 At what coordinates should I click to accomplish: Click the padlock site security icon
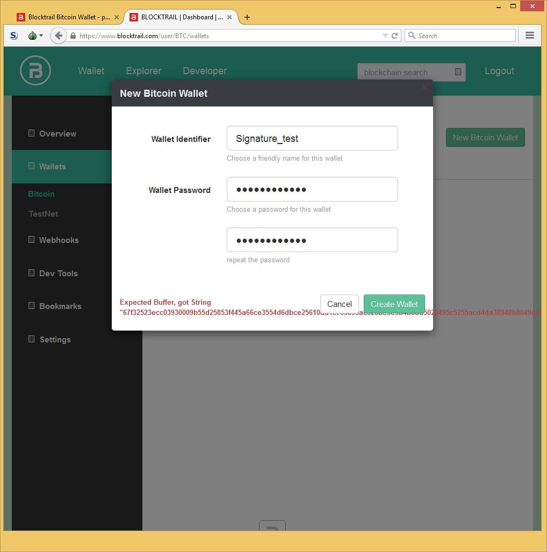point(73,35)
